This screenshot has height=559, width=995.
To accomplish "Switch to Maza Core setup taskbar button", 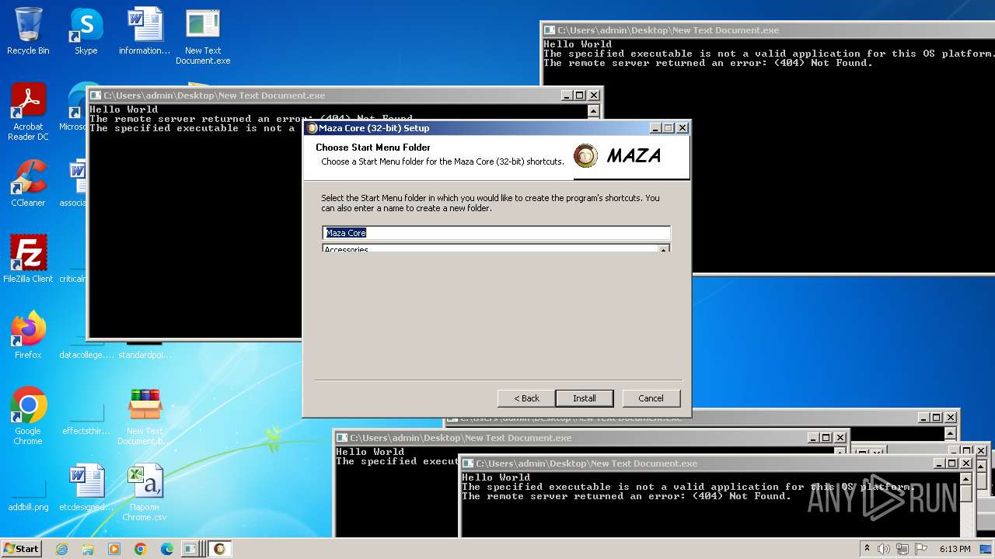I will 220,549.
